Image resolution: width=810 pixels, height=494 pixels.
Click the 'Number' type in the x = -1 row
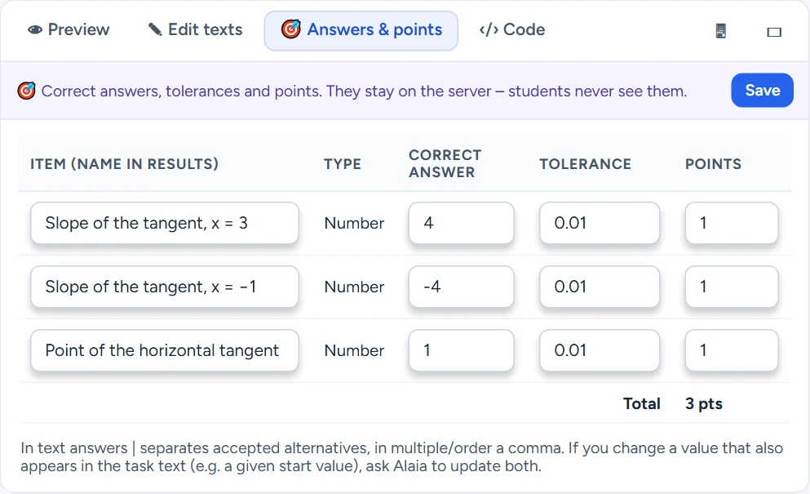click(x=354, y=287)
